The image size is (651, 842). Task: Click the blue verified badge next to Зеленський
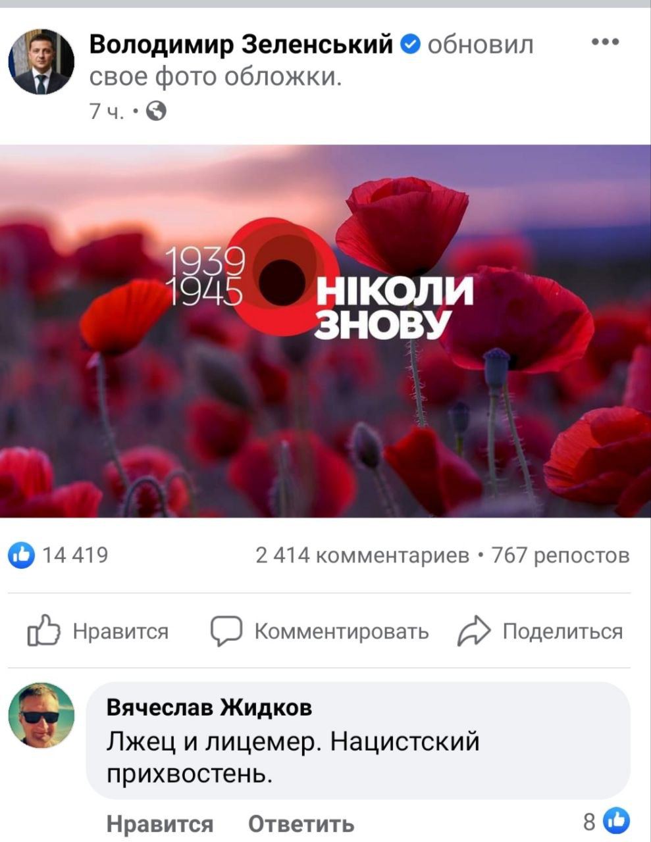click(411, 44)
